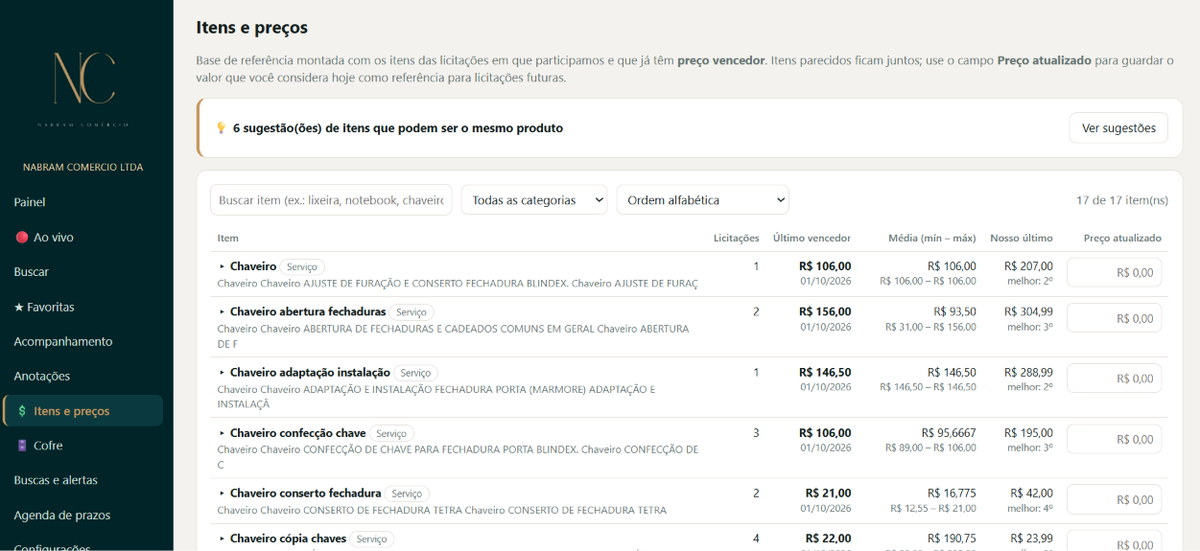
Task: Click the NABRAM COMERCIO LTDA company name
Action: tap(83, 167)
